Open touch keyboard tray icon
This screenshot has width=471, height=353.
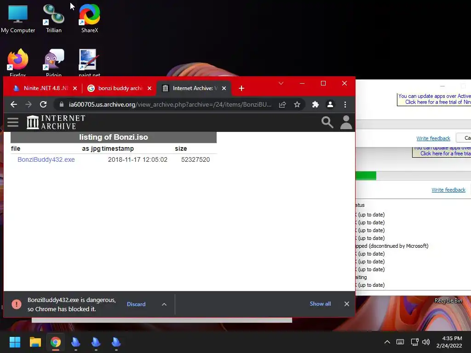[x=400, y=342]
